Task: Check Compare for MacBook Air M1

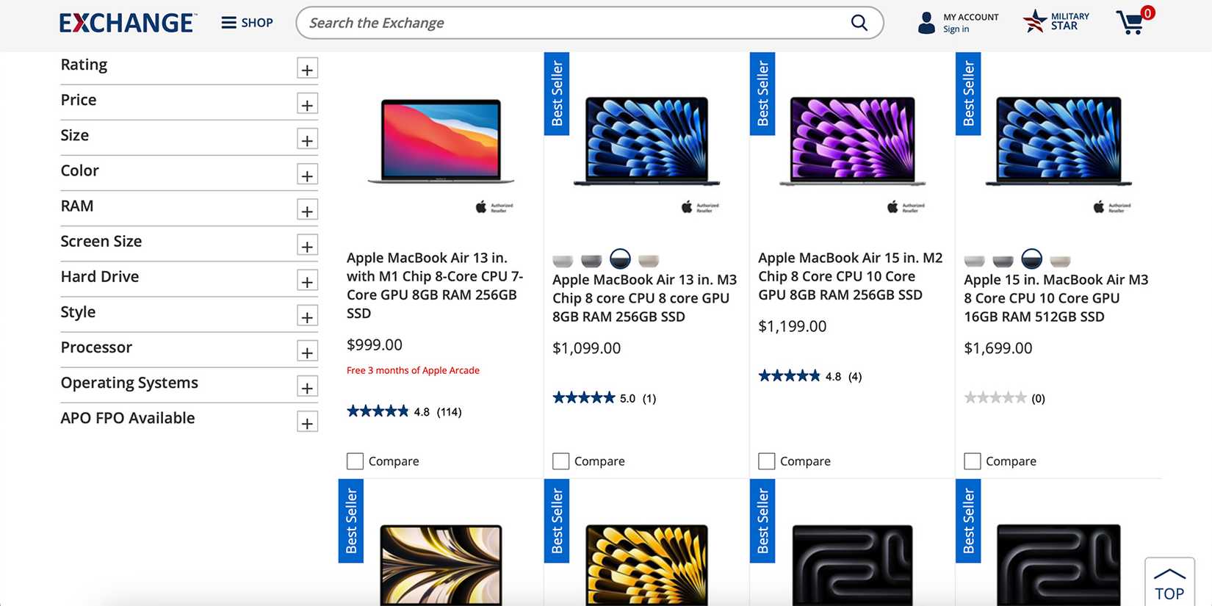Action: pos(355,461)
